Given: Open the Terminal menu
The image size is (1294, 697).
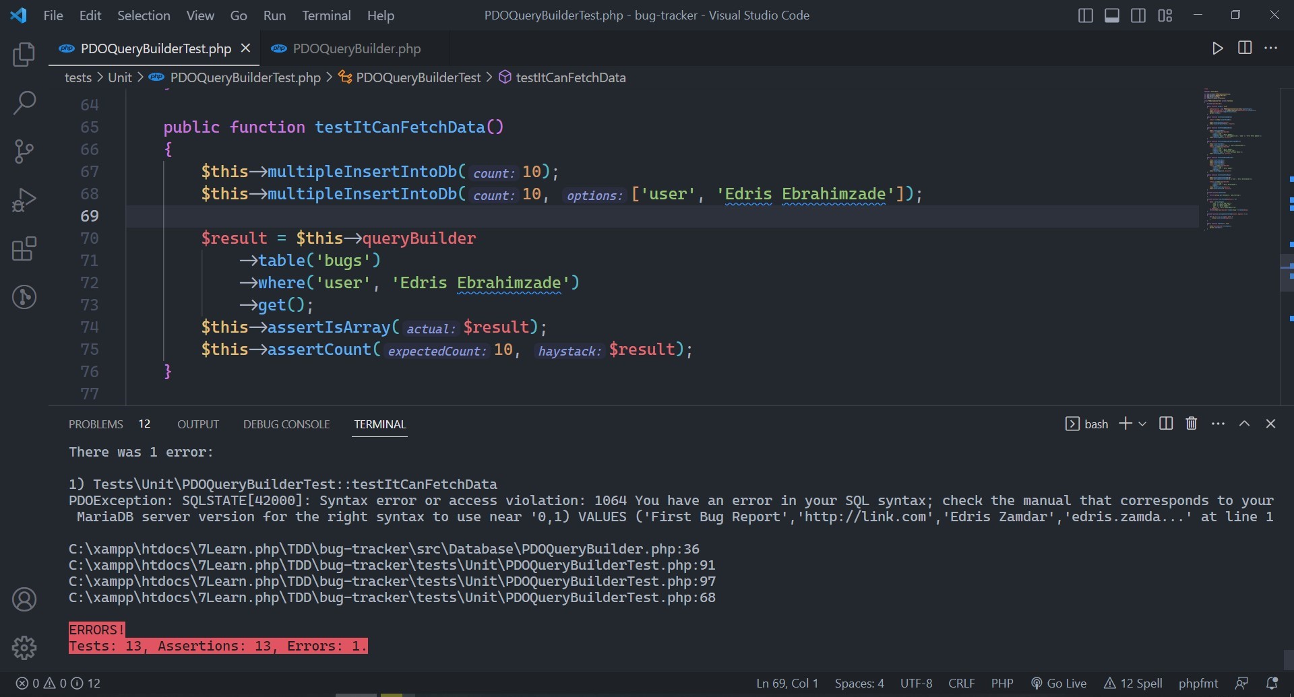Looking at the screenshot, I should coord(326,15).
